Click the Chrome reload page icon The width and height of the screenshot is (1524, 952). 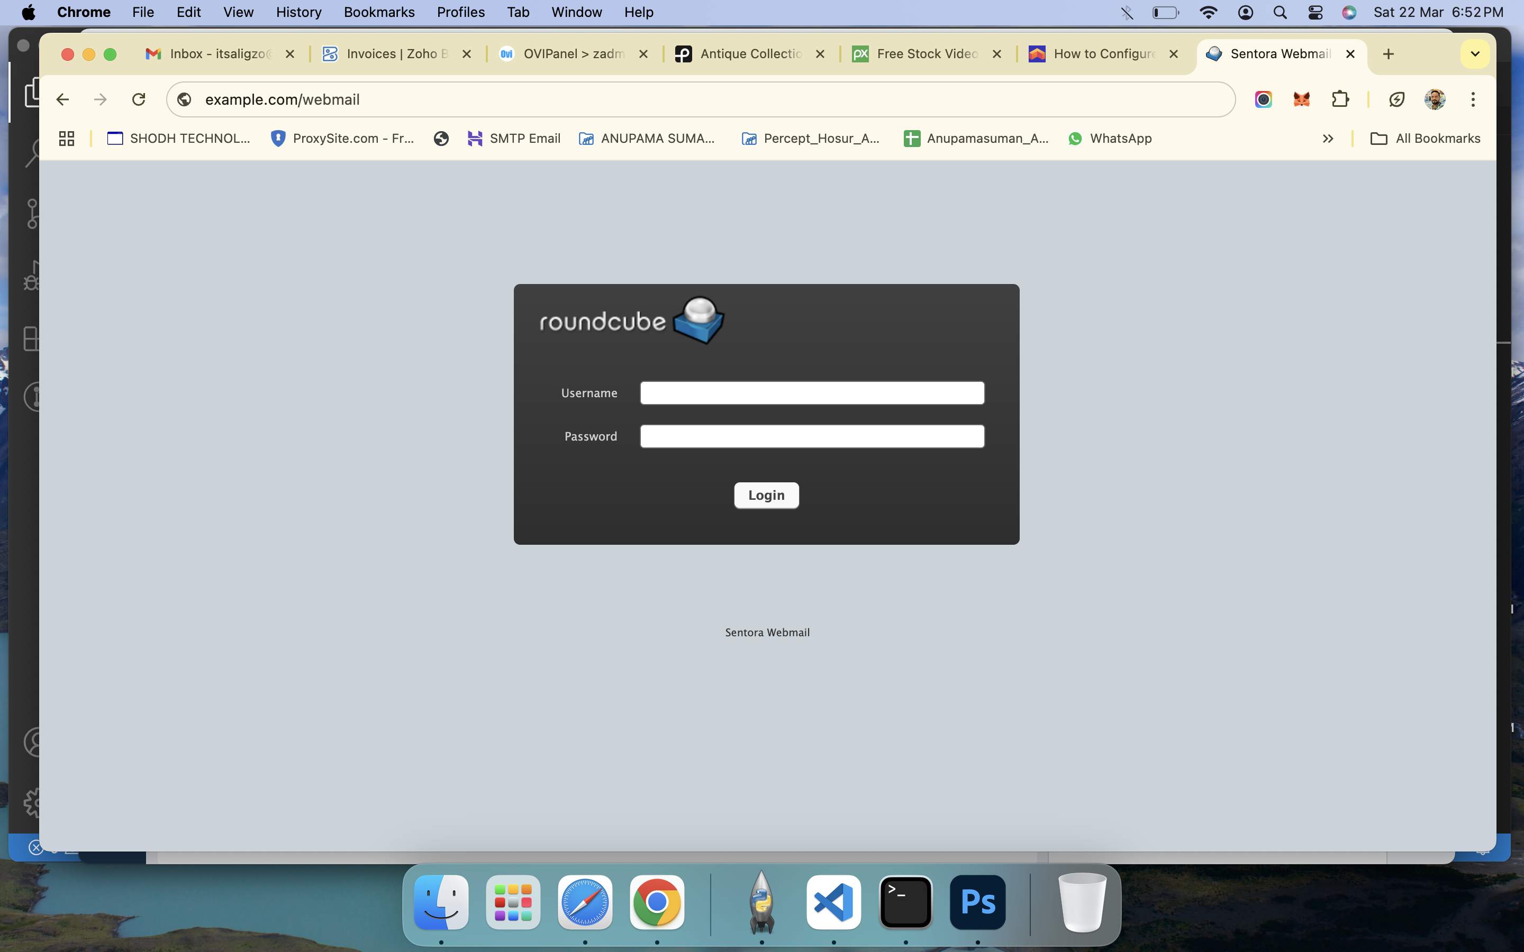[139, 99]
